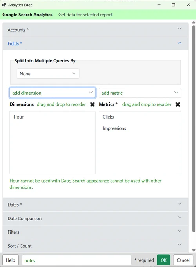Click the Help button
This screenshot has width=196, height=267.
click(11, 260)
